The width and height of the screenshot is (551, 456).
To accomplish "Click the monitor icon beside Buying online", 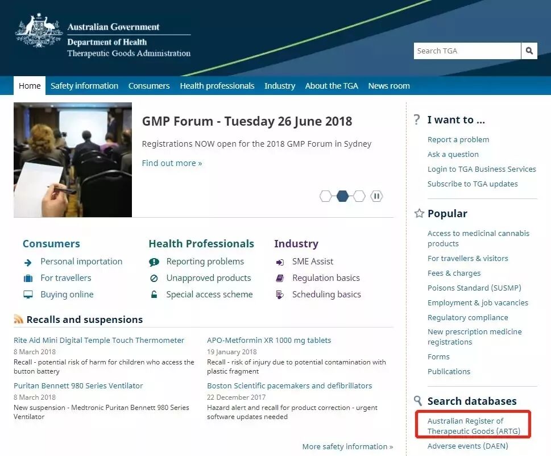I will pyautogui.click(x=28, y=295).
